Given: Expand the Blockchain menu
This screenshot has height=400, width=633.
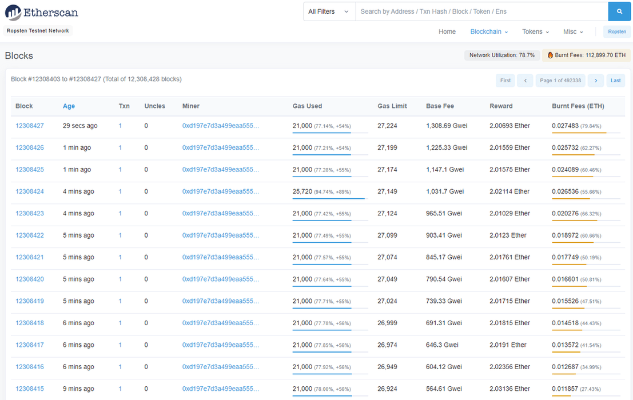Looking at the screenshot, I should click(x=489, y=31).
